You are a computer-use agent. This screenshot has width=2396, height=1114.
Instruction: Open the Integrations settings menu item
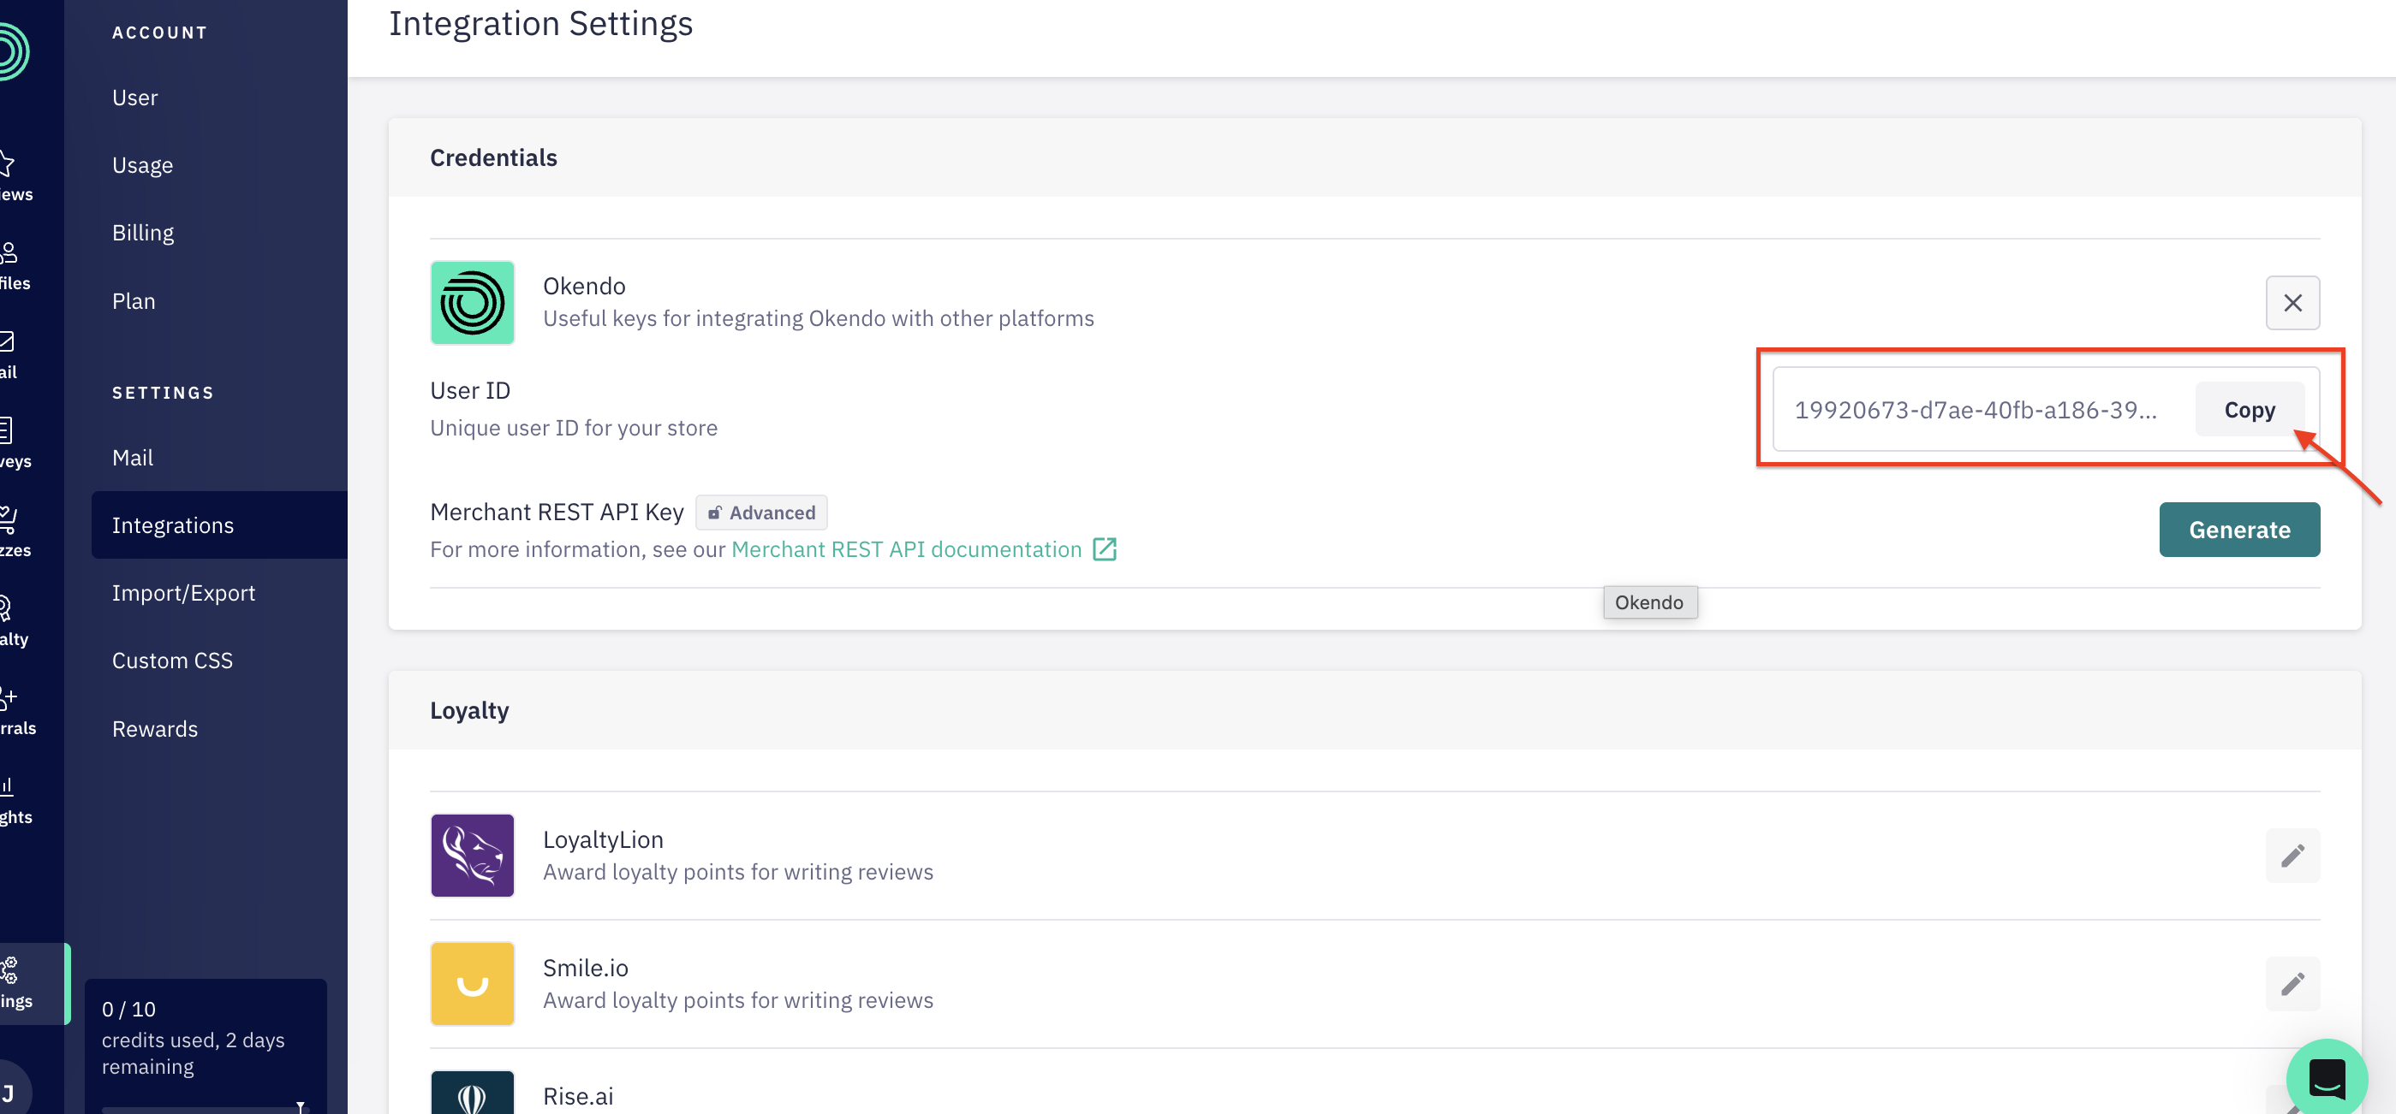tap(173, 525)
